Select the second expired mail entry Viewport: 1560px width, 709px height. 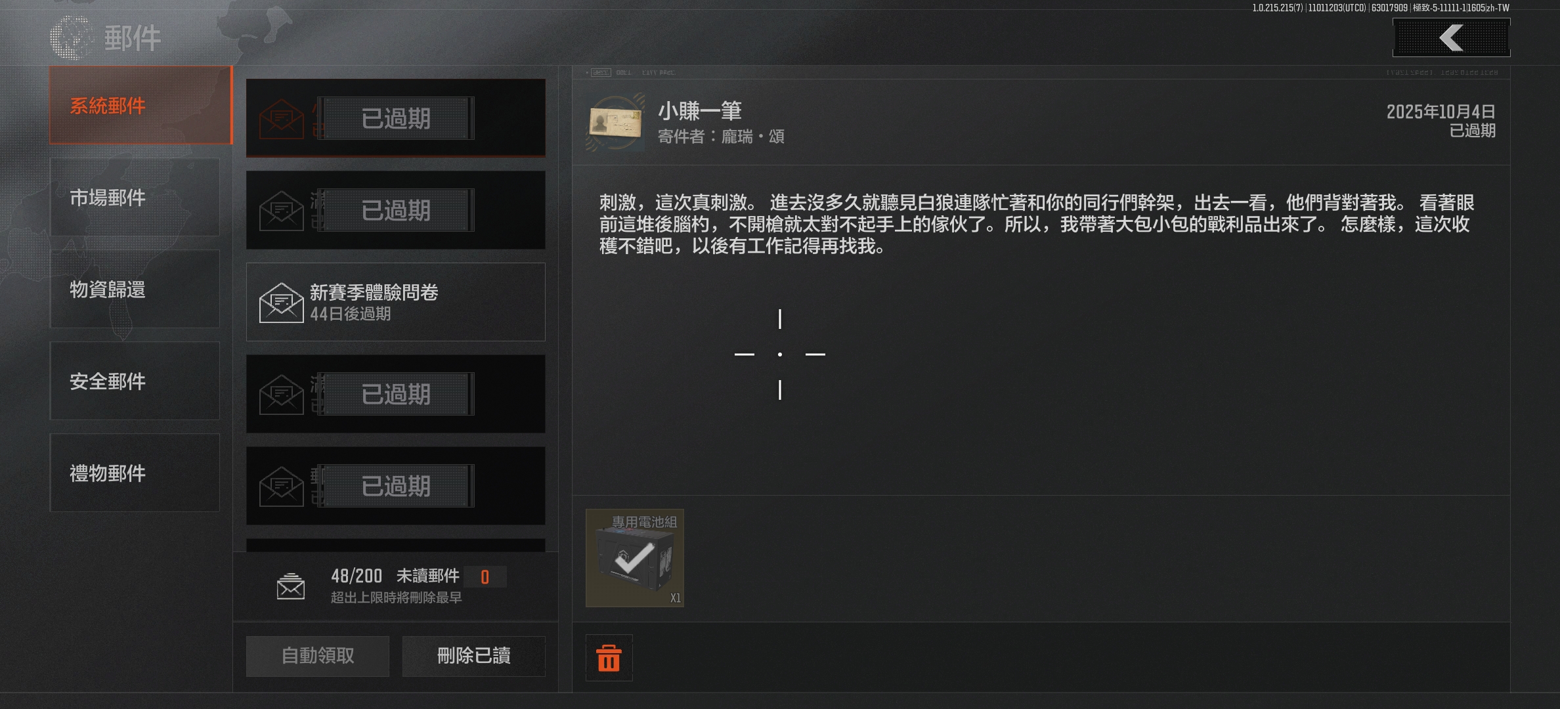coord(396,210)
